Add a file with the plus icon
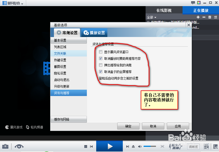The height and width of the screenshot is (152, 219). point(198,17)
